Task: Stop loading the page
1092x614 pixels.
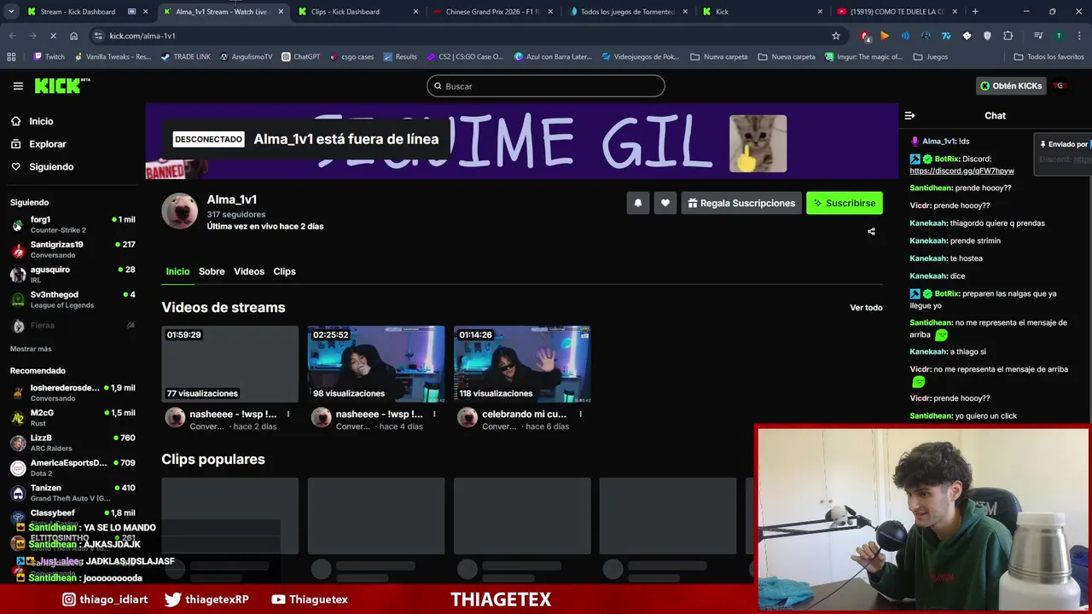Action: point(53,36)
